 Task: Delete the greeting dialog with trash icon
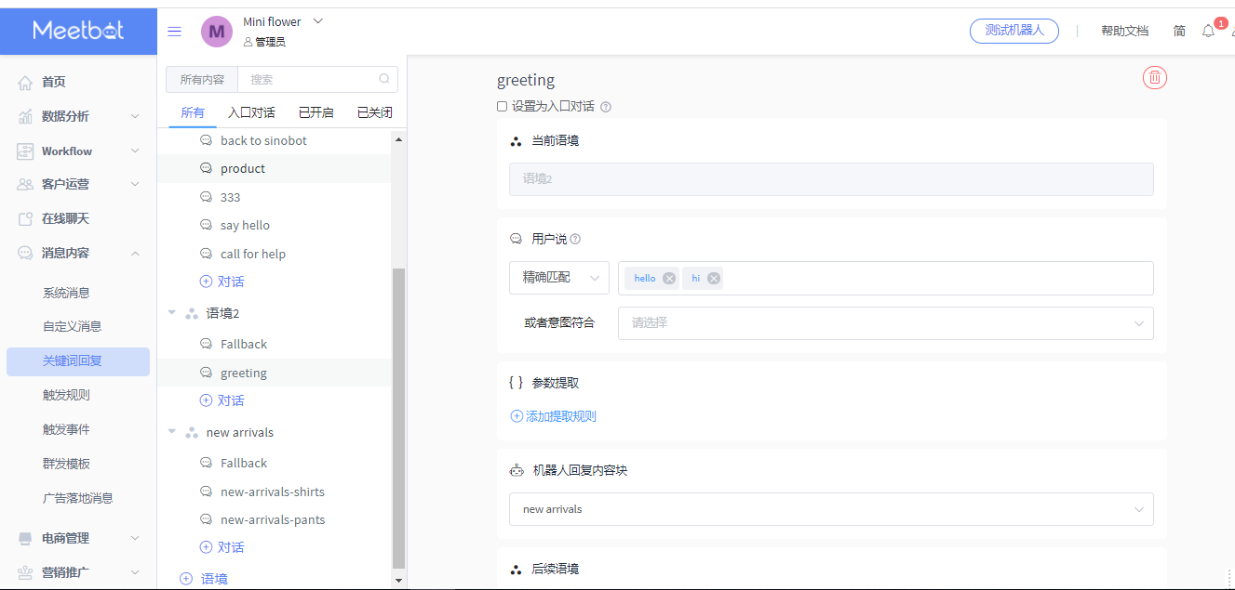click(1155, 78)
